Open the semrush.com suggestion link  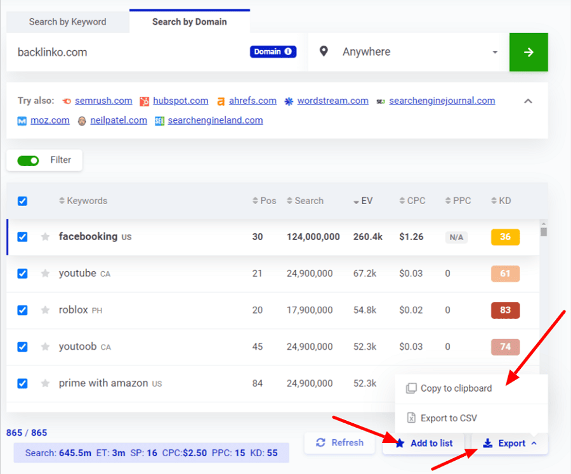coord(103,101)
